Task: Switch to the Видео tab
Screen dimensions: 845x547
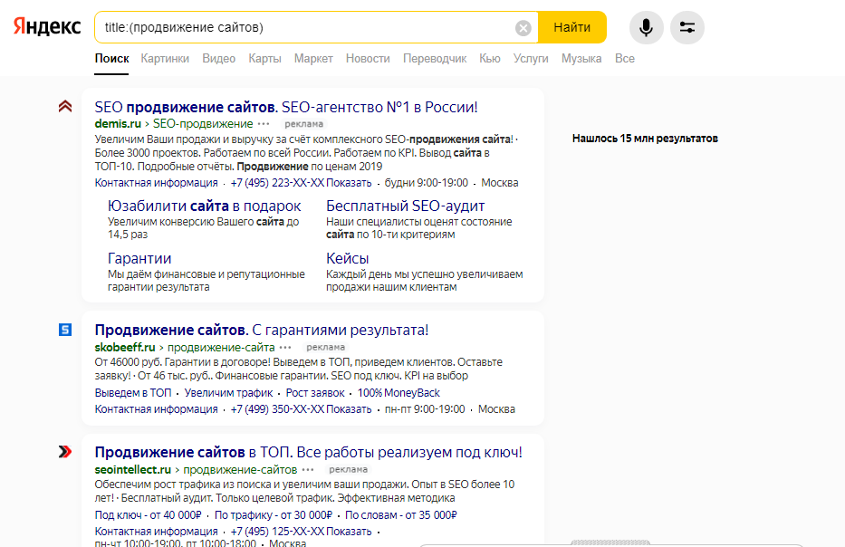Action: pos(219,59)
